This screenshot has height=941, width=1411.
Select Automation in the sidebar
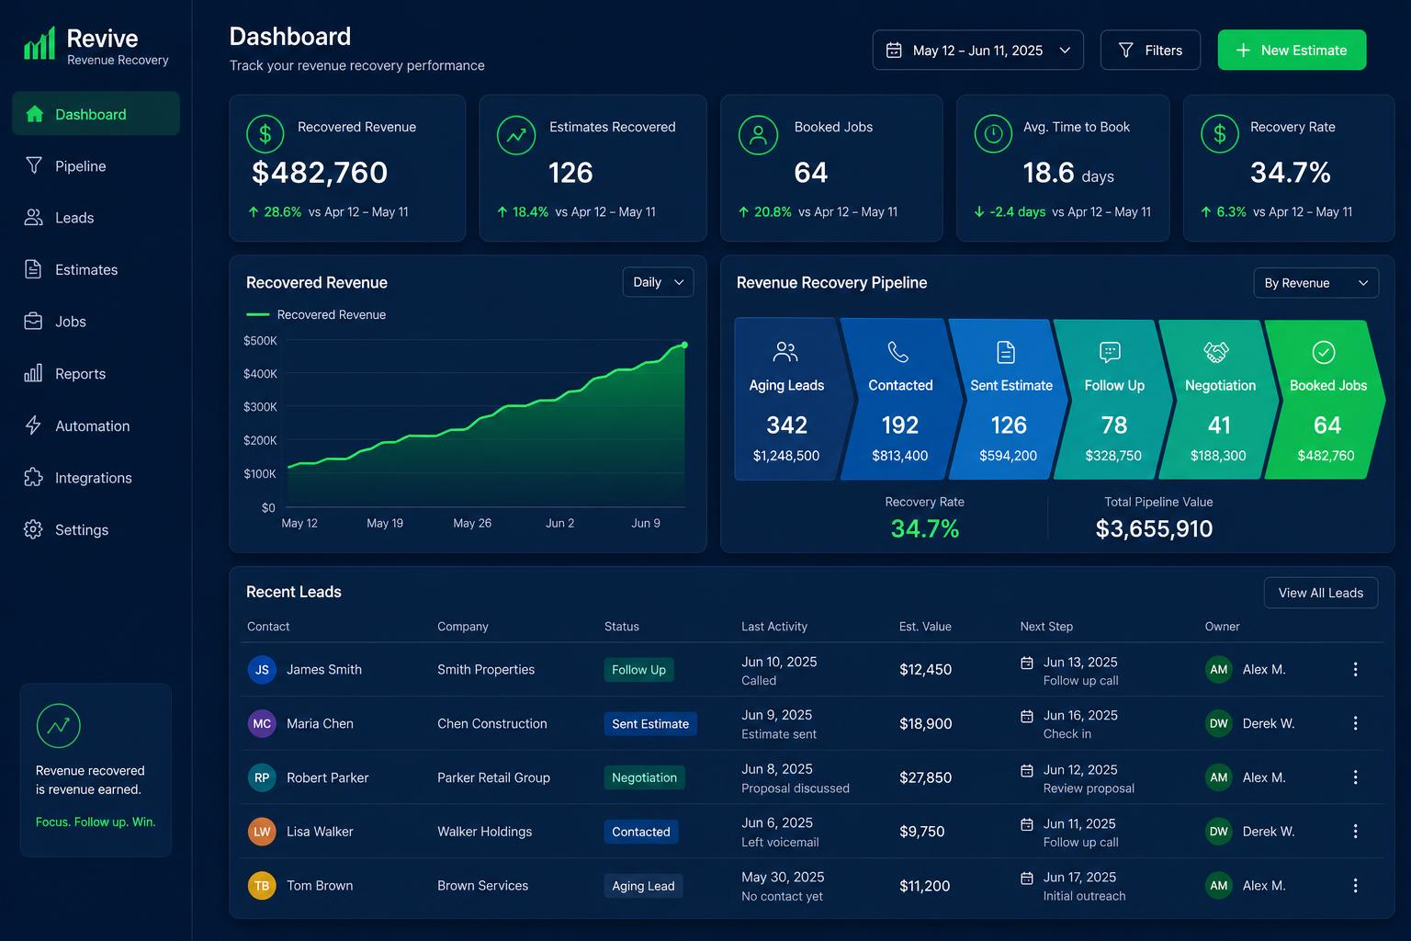pos(96,425)
